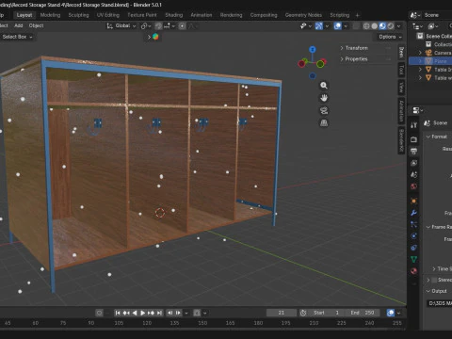This screenshot has height=339, width=452.
Task: Switch to solid viewport shading
Action: (375, 25)
